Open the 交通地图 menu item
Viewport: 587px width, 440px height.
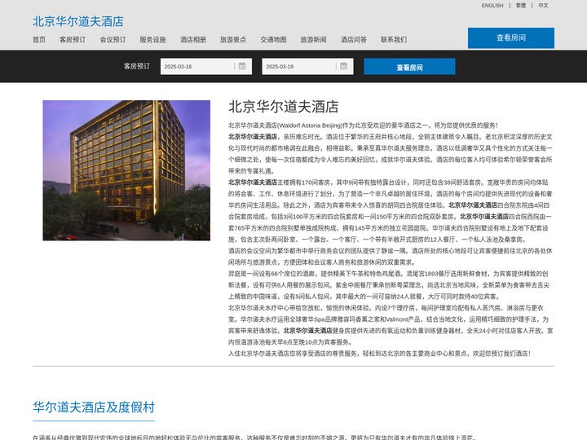pyautogui.click(x=274, y=40)
